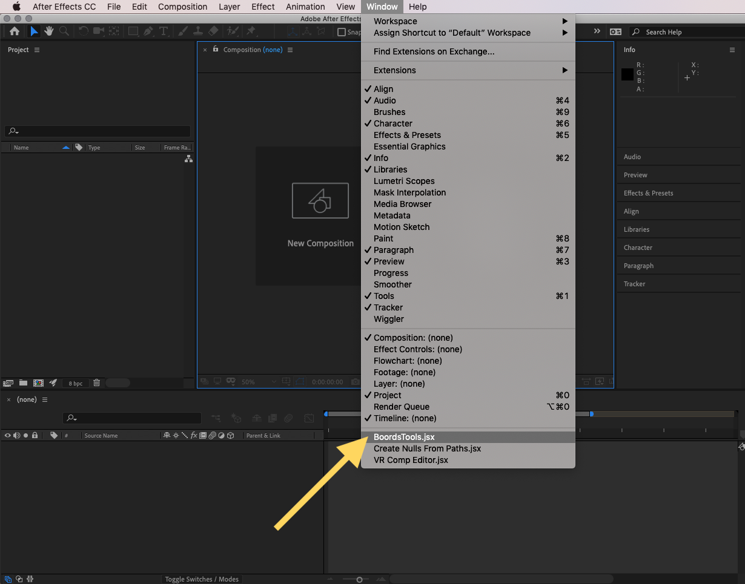
Task: Expand the Extensions submenu
Action: coord(468,70)
